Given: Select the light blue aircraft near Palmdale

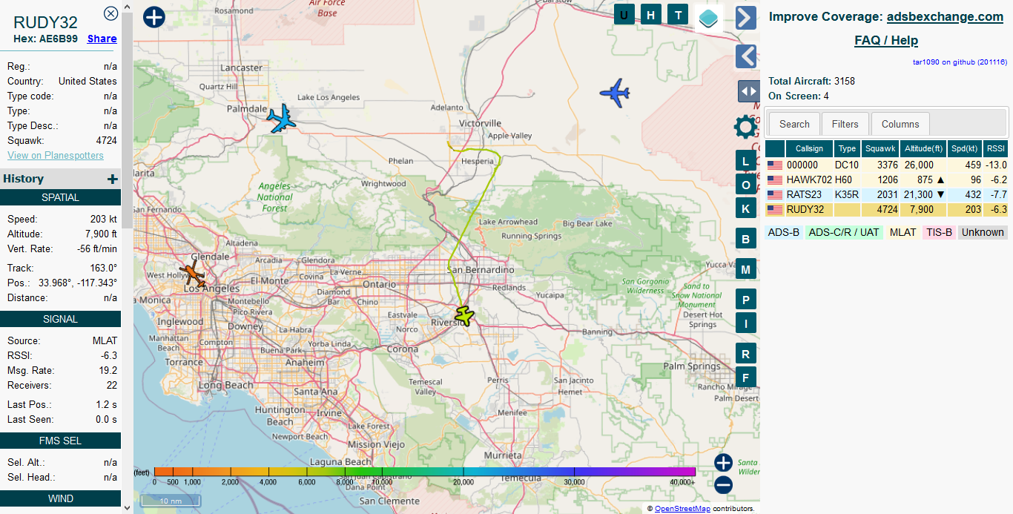Looking at the screenshot, I should click(x=280, y=119).
